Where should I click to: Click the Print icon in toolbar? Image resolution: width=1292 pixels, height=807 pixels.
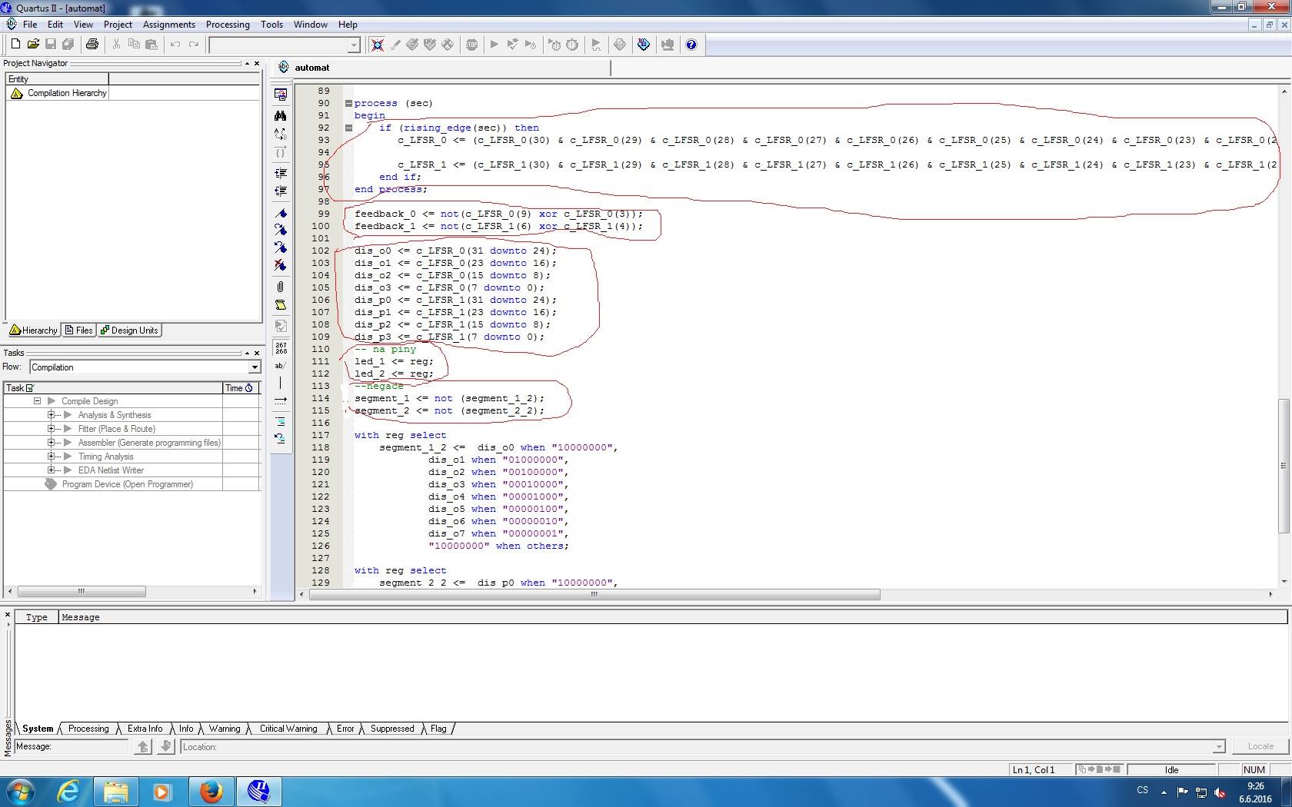92,45
